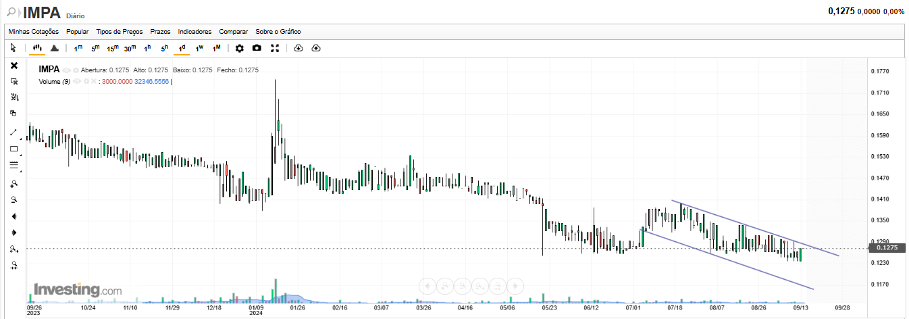Click the cloud download icon
Viewport: 909px width, 319px height.
(298, 48)
